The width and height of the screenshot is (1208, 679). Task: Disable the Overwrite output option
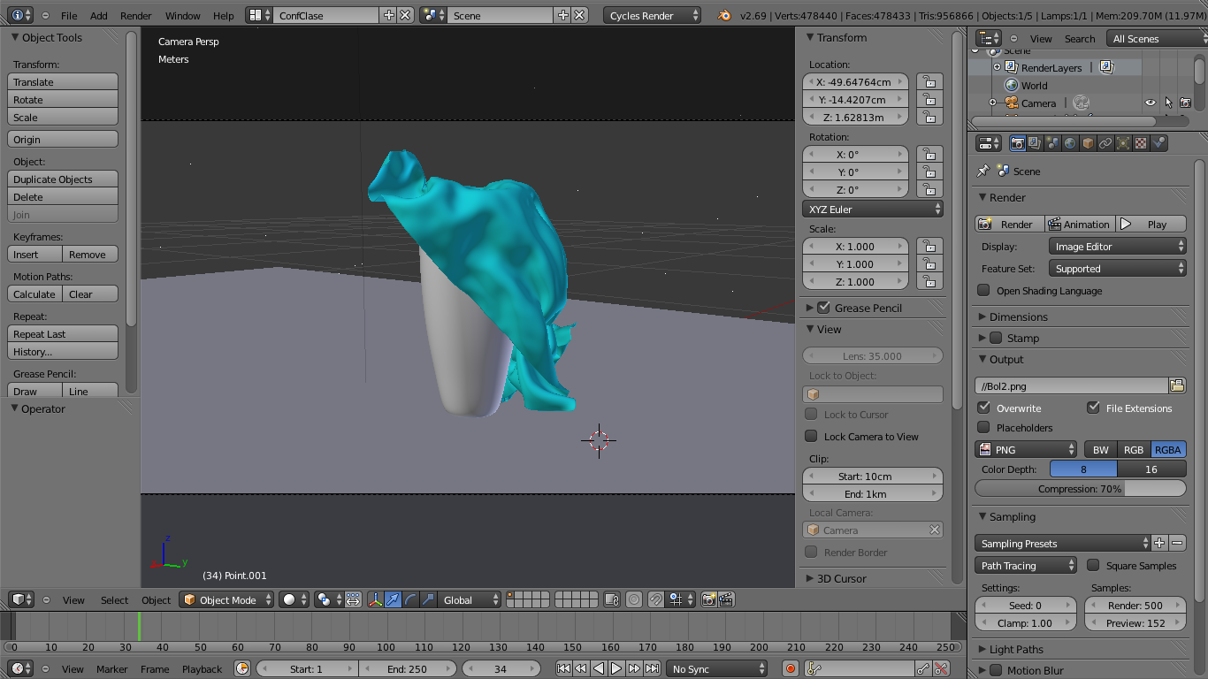tap(984, 408)
